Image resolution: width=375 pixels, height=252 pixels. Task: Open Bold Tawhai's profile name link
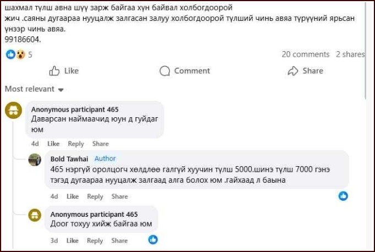[x=69, y=159]
